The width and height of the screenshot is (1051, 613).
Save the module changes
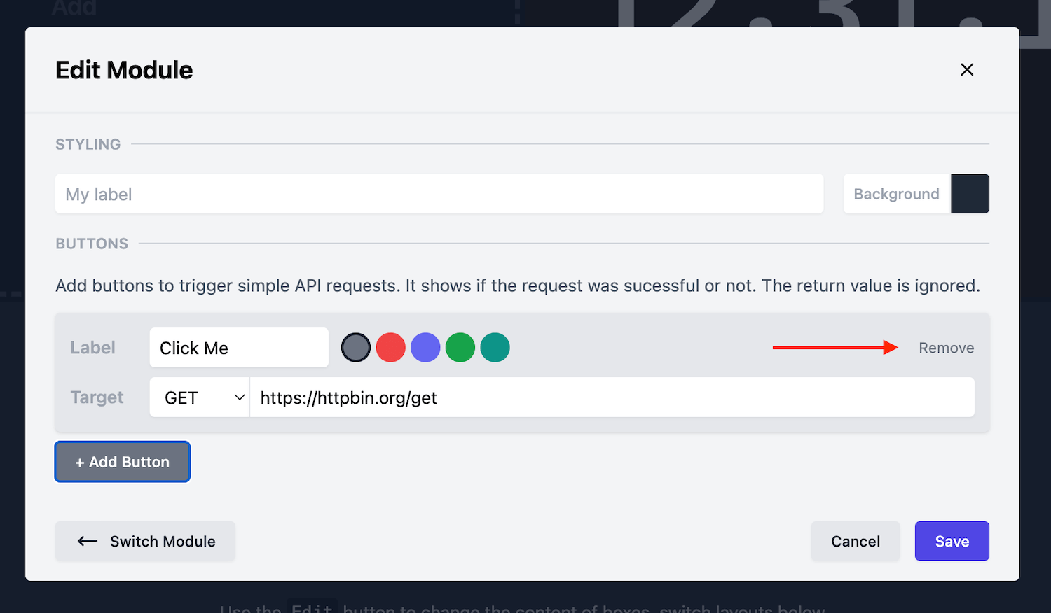pos(952,541)
